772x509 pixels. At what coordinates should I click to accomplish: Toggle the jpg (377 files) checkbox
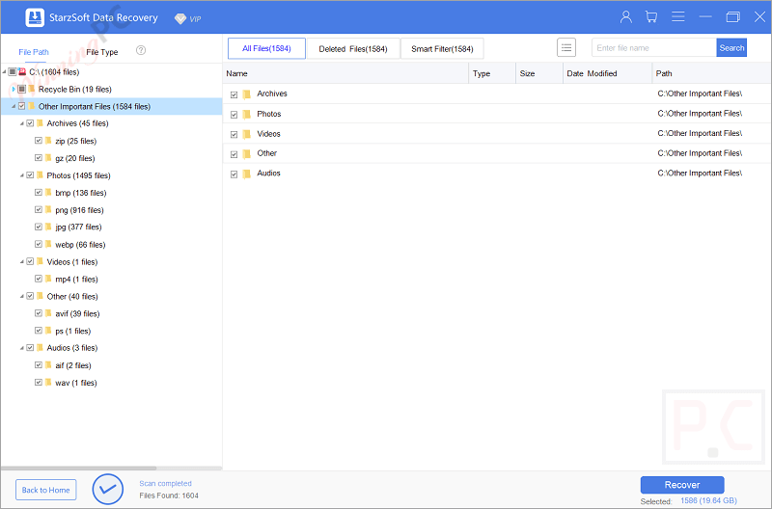[x=39, y=227]
